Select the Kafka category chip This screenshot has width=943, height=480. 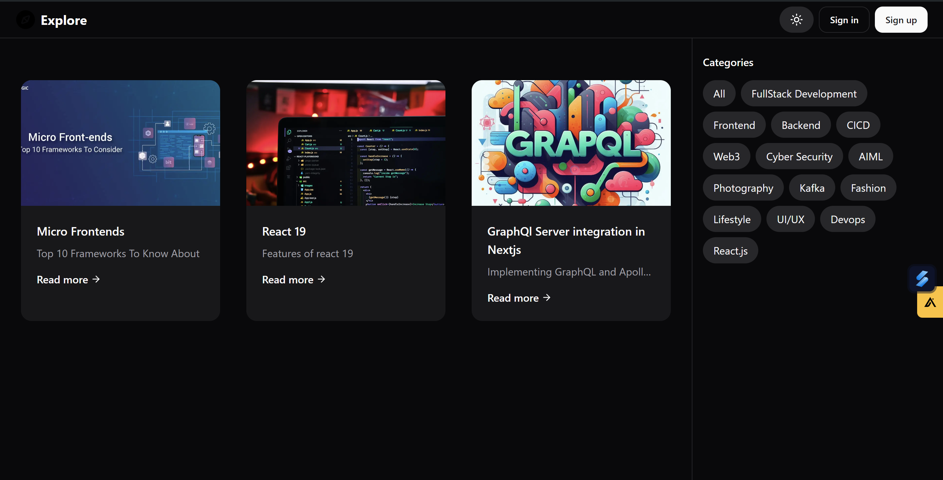(812, 188)
